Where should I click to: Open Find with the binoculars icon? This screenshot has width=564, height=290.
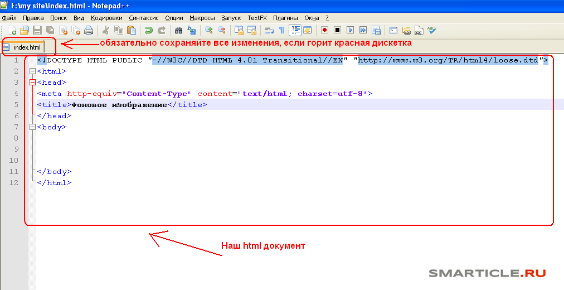coord(178,30)
